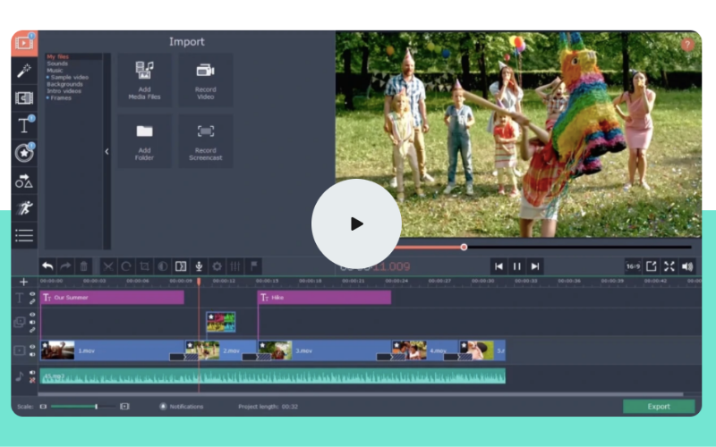Mute the audio track speaker
The height and width of the screenshot is (447, 716).
point(32,373)
